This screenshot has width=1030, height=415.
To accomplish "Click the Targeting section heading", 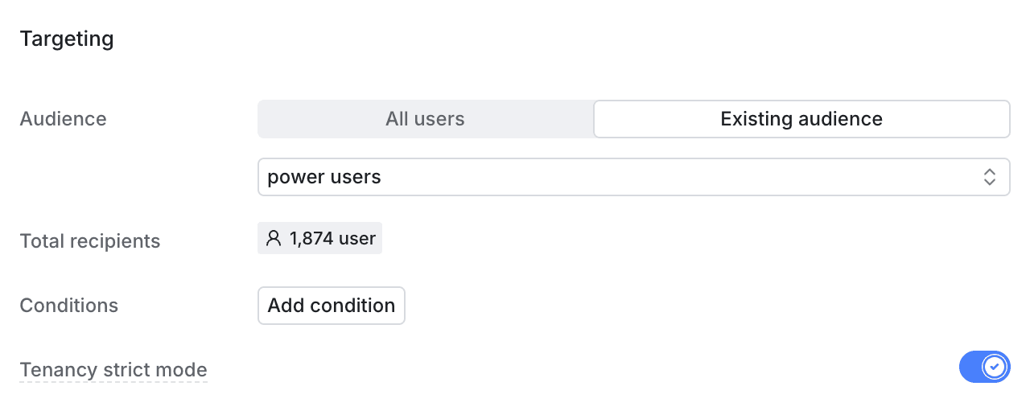I will point(67,39).
